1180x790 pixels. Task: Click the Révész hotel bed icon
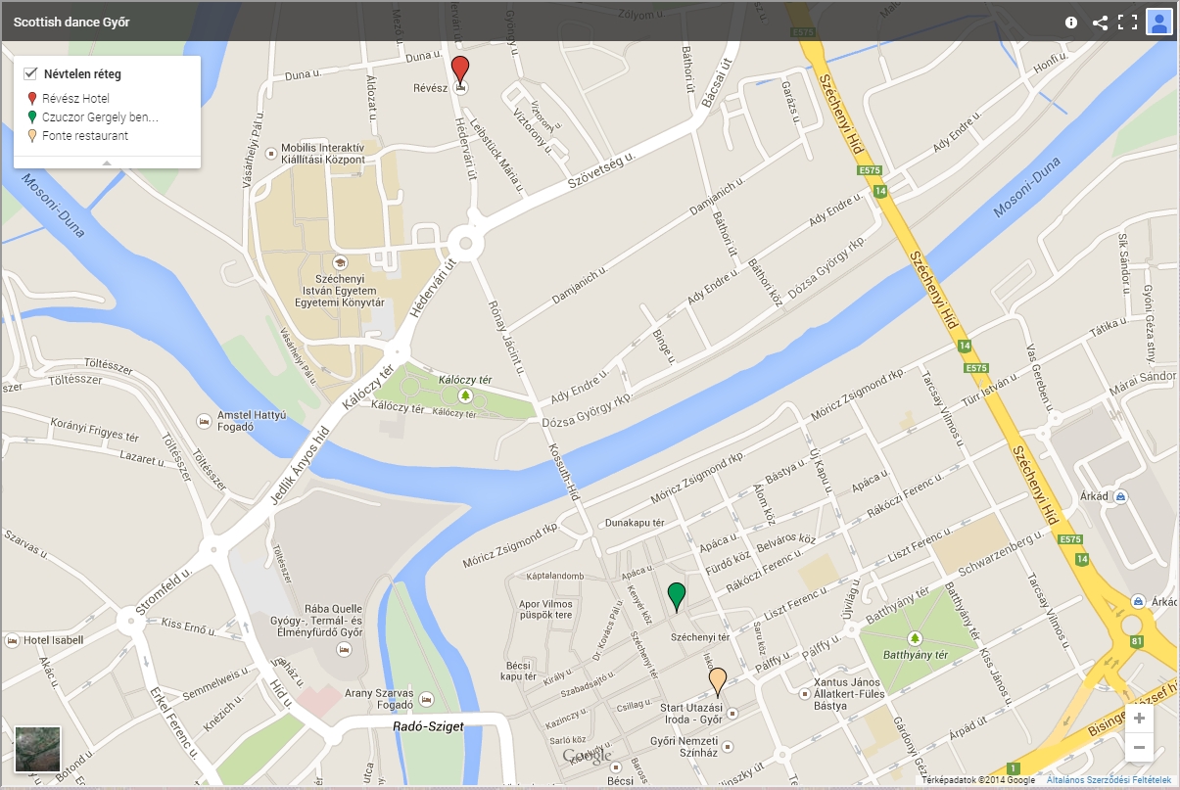(x=462, y=88)
